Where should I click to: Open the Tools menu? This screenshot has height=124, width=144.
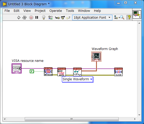70,11
